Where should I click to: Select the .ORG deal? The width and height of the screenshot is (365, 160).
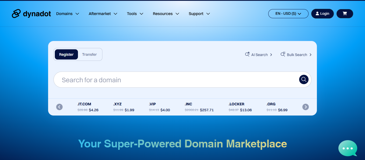[277, 107]
